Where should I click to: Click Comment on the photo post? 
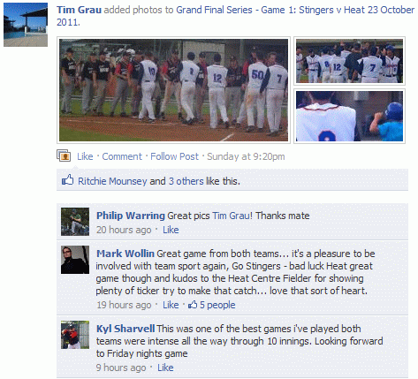122,156
